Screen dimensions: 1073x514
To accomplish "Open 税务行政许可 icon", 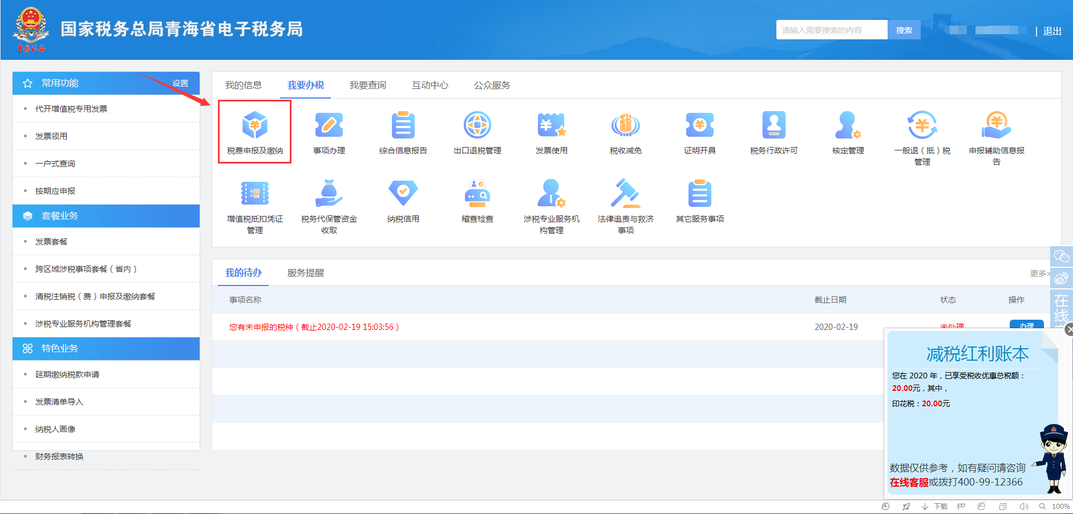I will (x=774, y=125).
